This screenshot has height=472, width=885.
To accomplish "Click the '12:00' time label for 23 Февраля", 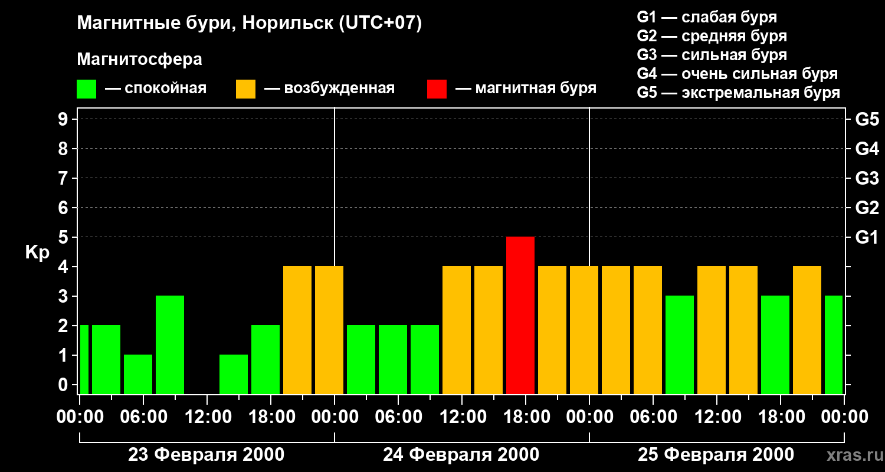I will click(207, 417).
